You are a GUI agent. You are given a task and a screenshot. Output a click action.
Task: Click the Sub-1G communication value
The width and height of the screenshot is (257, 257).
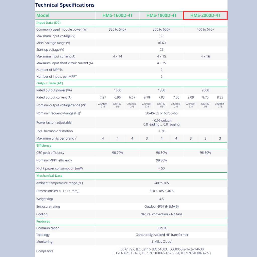(x=162, y=228)
